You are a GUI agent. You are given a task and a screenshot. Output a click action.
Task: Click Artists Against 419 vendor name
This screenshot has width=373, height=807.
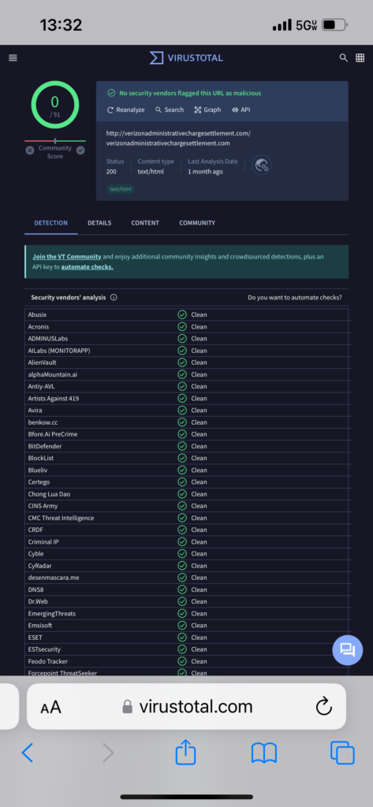54,398
